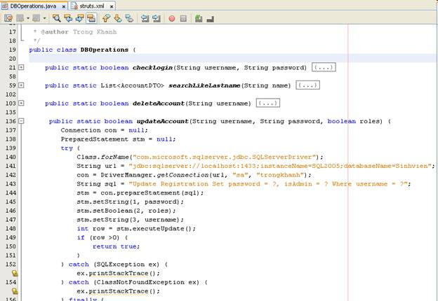Click the @author Trong Khanh comment
The height and width of the screenshot is (301, 438).
coord(79,31)
